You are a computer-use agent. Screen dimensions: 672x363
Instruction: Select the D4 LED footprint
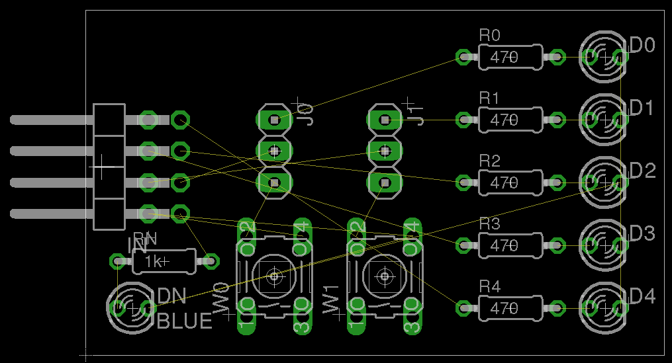click(603, 307)
